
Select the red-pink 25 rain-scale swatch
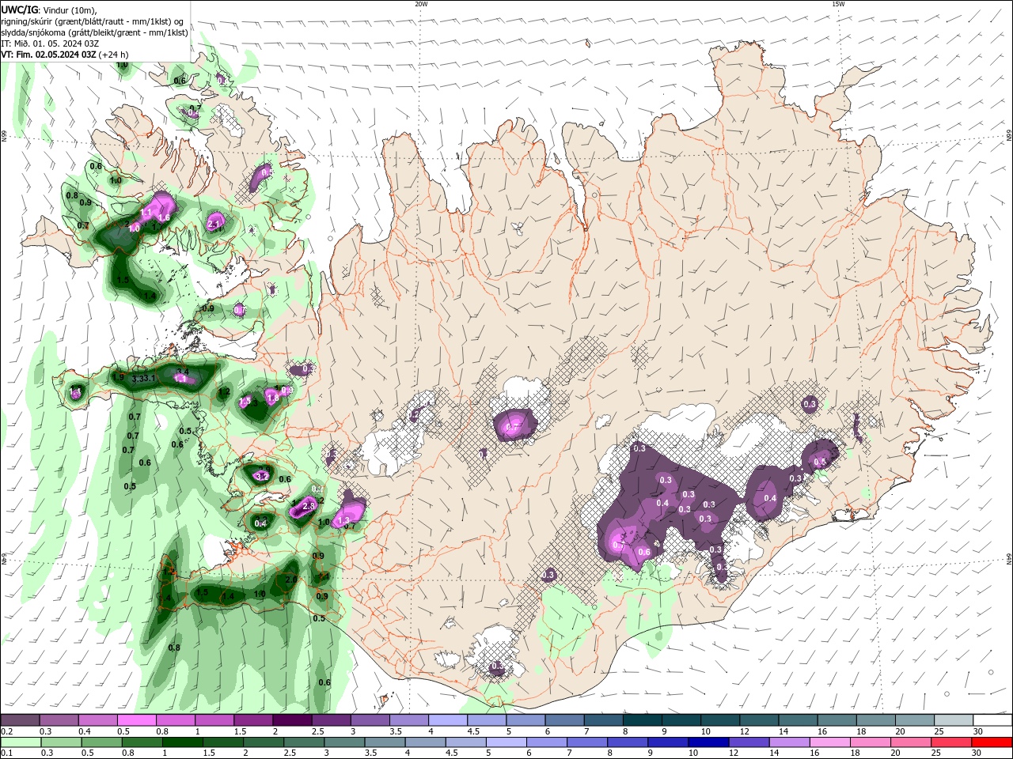pyautogui.click(x=951, y=742)
